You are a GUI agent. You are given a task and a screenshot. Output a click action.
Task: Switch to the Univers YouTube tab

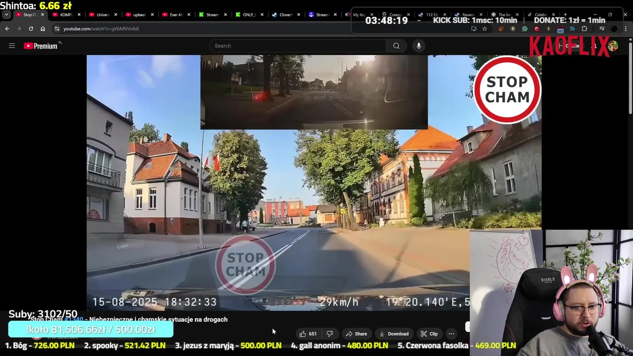(x=103, y=15)
